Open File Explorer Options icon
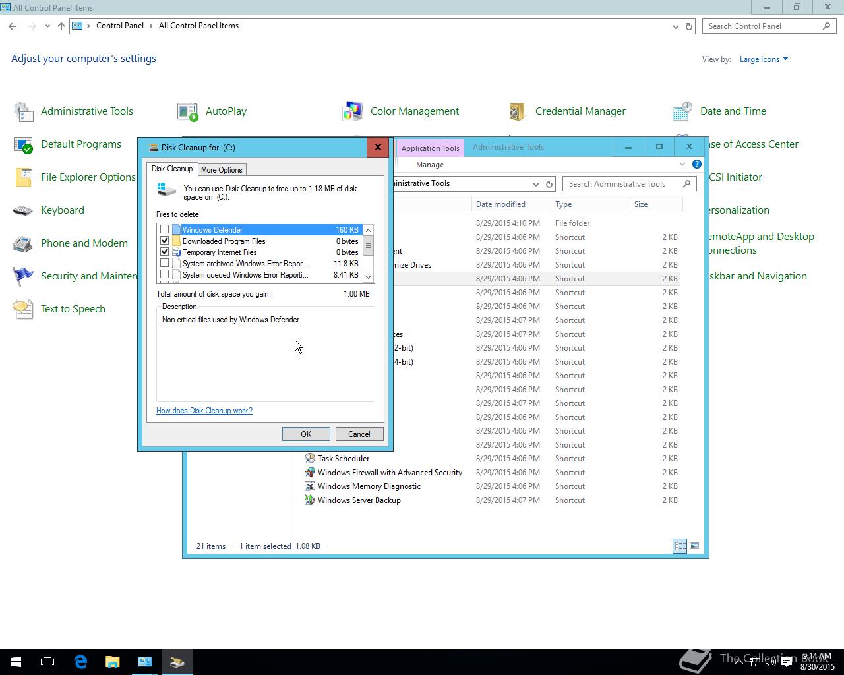This screenshot has height=675, width=844. pos(24,177)
